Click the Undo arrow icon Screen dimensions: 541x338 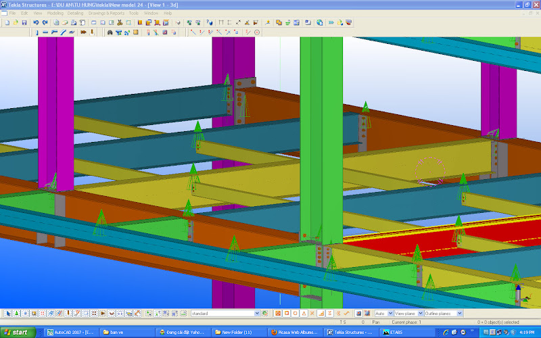tap(36, 22)
